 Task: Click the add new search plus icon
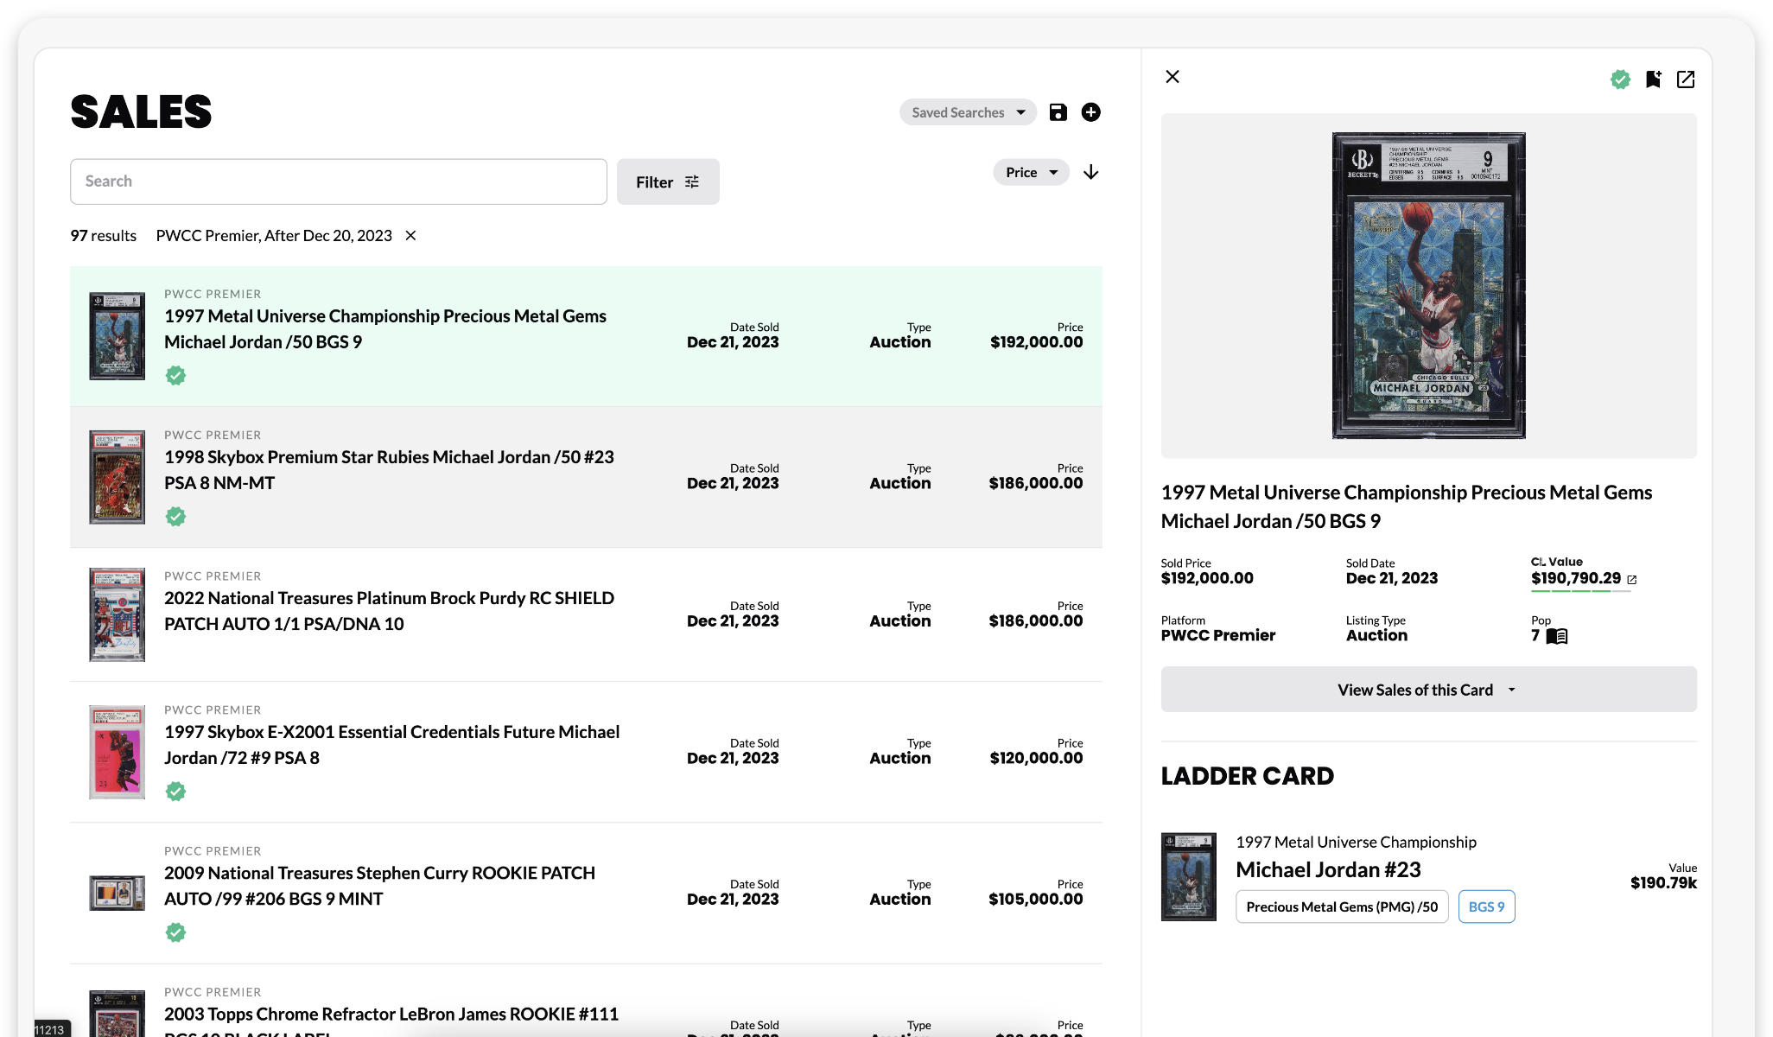[x=1090, y=112]
